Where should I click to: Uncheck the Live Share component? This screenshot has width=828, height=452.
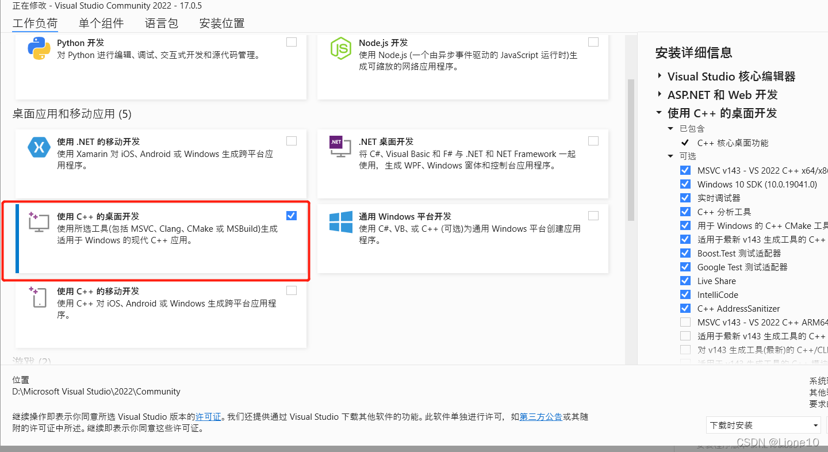[685, 281]
